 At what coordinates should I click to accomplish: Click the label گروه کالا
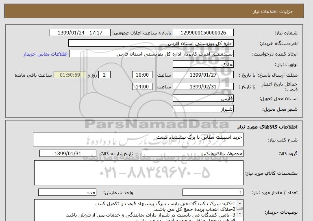pos(288,154)
